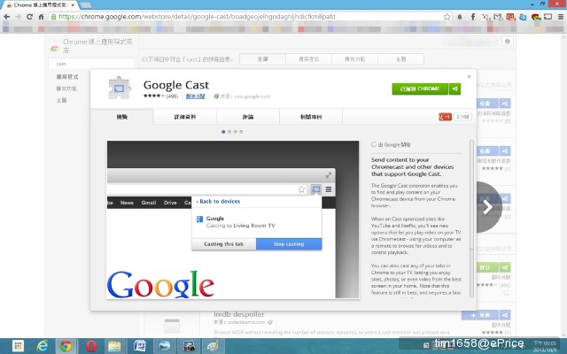Click the Google Cast puzzle-piece logo

(x=120, y=88)
